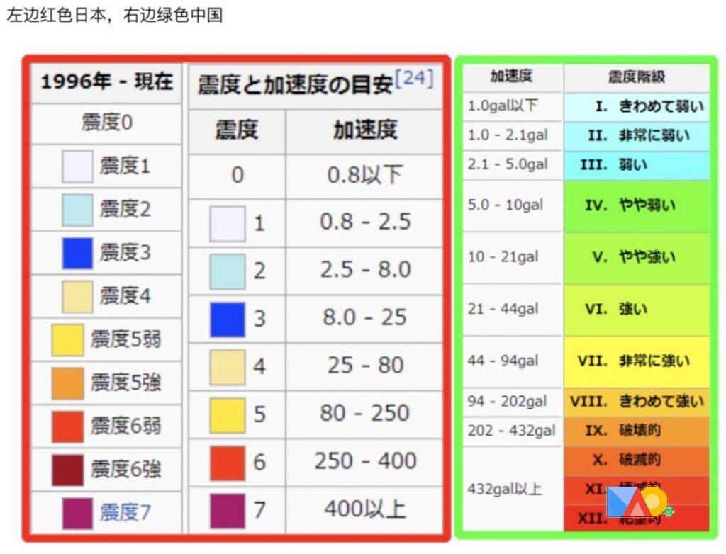Click the 震度階級 column header
This screenshot has height=554, width=726.
[x=637, y=77]
